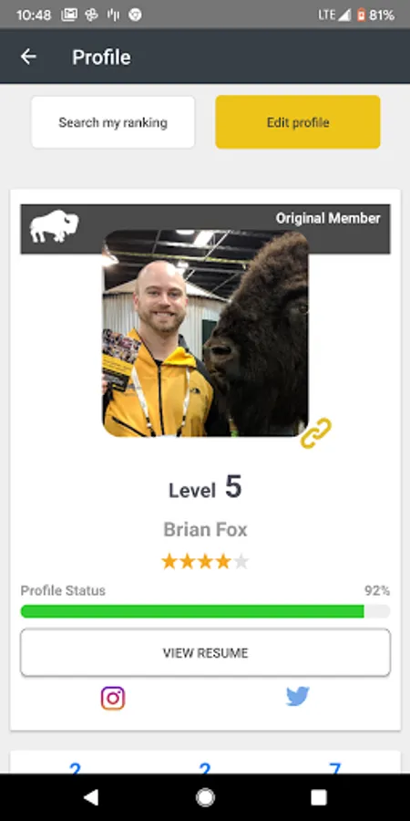Image resolution: width=410 pixels, height=821 pixels.
Task: Tap the blue number 7 stat
Action: (334, 767)
